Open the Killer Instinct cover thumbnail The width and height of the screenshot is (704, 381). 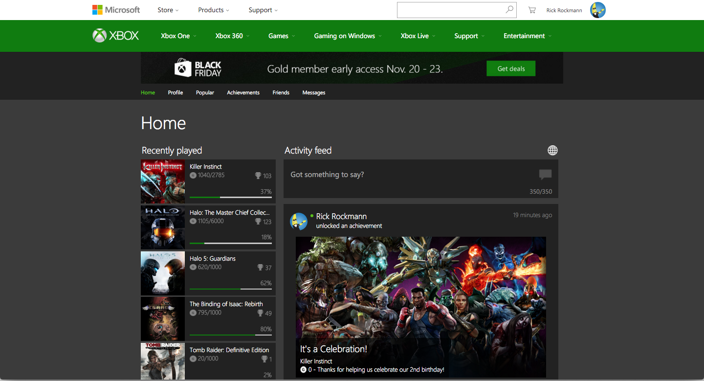(x=163, y=181)
